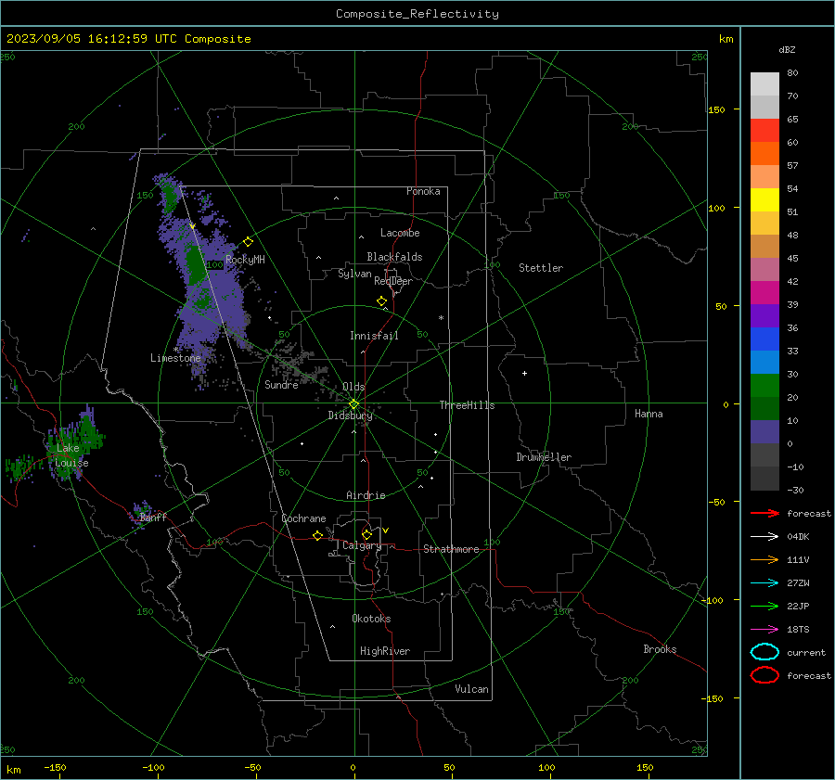Click the 51 dBZ yellow color swatch
835x780 pixels.
pyautogui.click(x=764, y=199)
